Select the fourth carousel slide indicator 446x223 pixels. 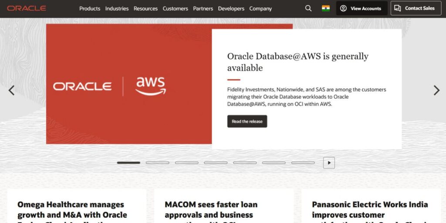216,163
